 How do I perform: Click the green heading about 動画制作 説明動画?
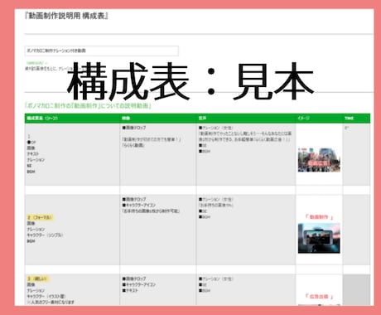tap(88, 106)
